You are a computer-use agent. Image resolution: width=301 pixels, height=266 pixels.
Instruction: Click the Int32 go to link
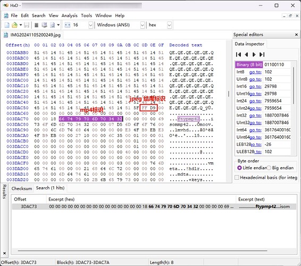[255, 115]
